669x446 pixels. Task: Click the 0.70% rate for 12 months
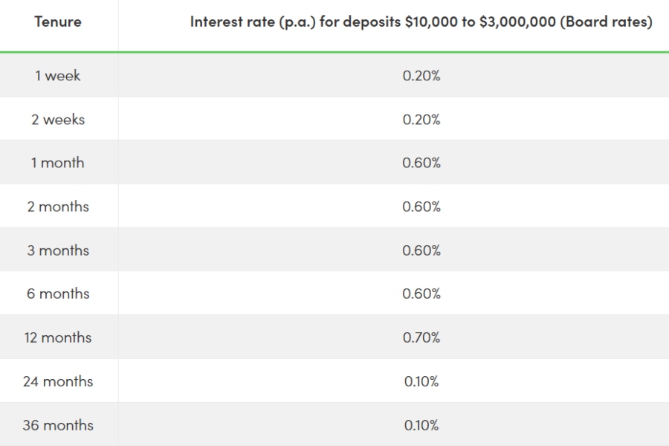pos(421,337)
